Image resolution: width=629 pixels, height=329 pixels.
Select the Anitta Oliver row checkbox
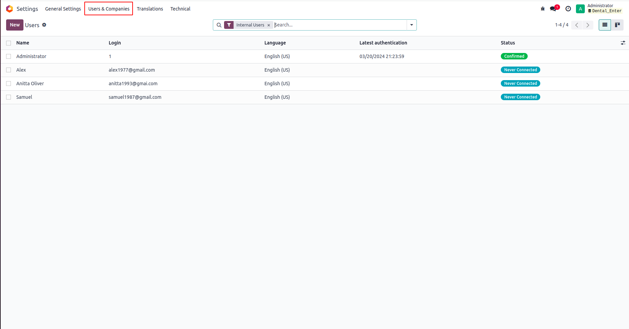(8, 84)
